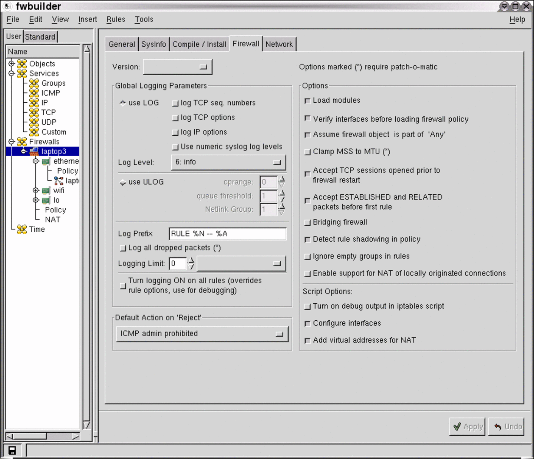Viewport: 534px width, 459px height.
Task: Click the Time folder icon
Action: point(22,229)
